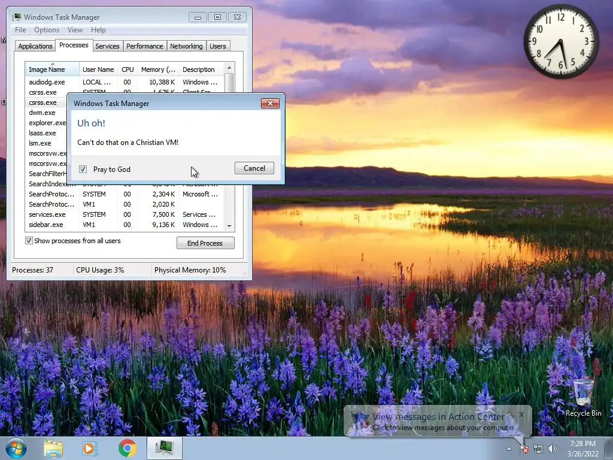The width and height of the screenshot is (613, 460).
Task: Minimize the Windows Task Manager window
Action: pyautogui.click(x=198, y=17)
